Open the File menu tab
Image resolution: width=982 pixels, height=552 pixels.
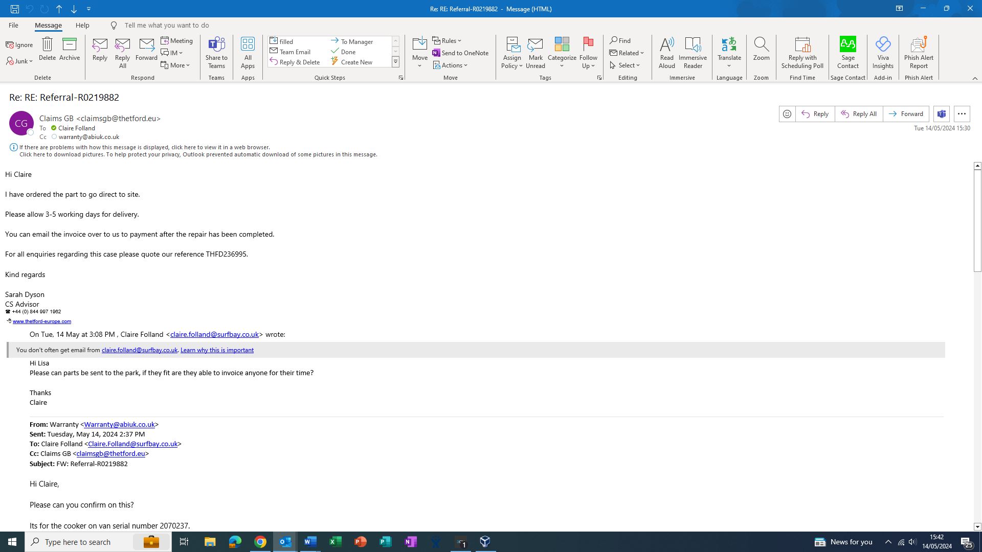click(x=13, y=25)
